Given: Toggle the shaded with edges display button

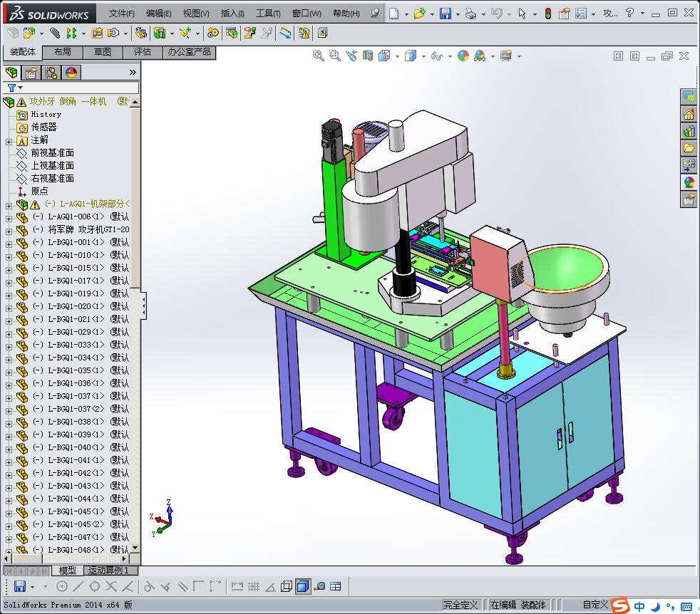Looking at the screenshot, I should click(303, 586).
